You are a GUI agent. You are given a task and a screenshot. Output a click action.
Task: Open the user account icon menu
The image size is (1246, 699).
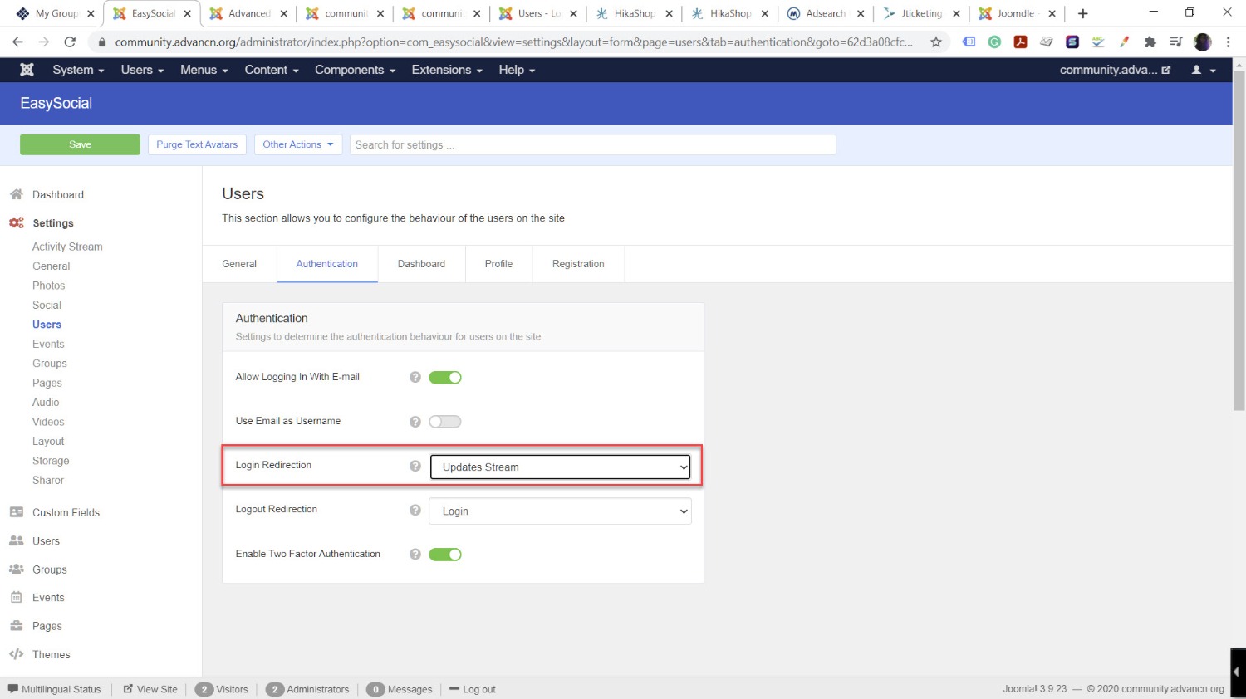click(x=1203, y=70)
